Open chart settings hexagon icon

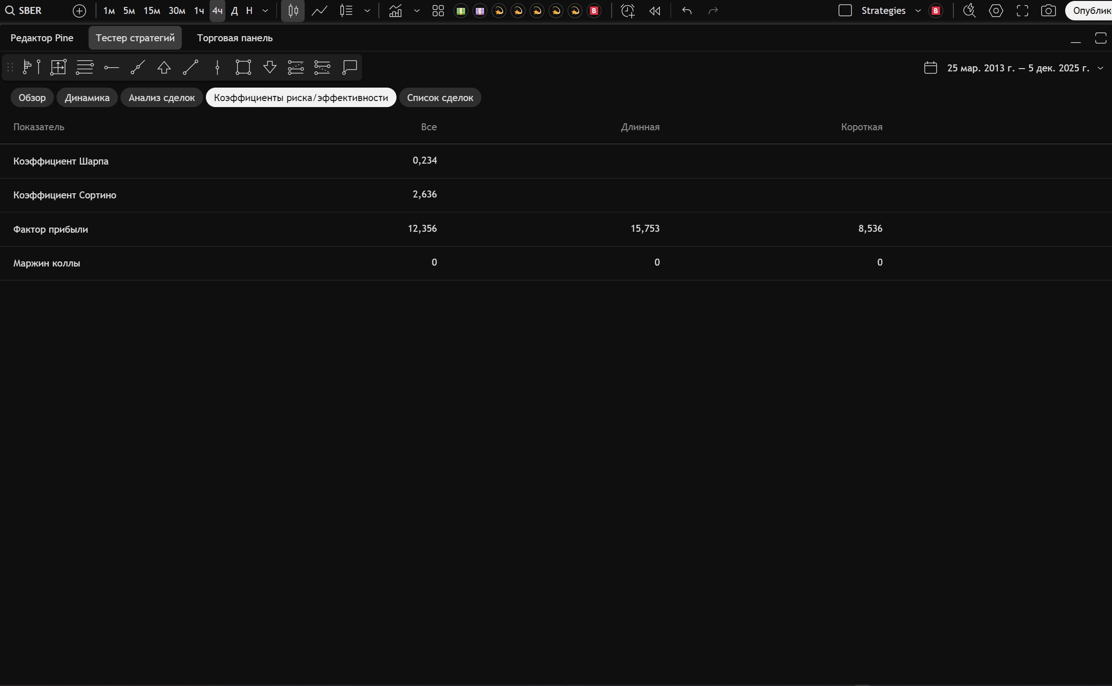click(996, 11)
